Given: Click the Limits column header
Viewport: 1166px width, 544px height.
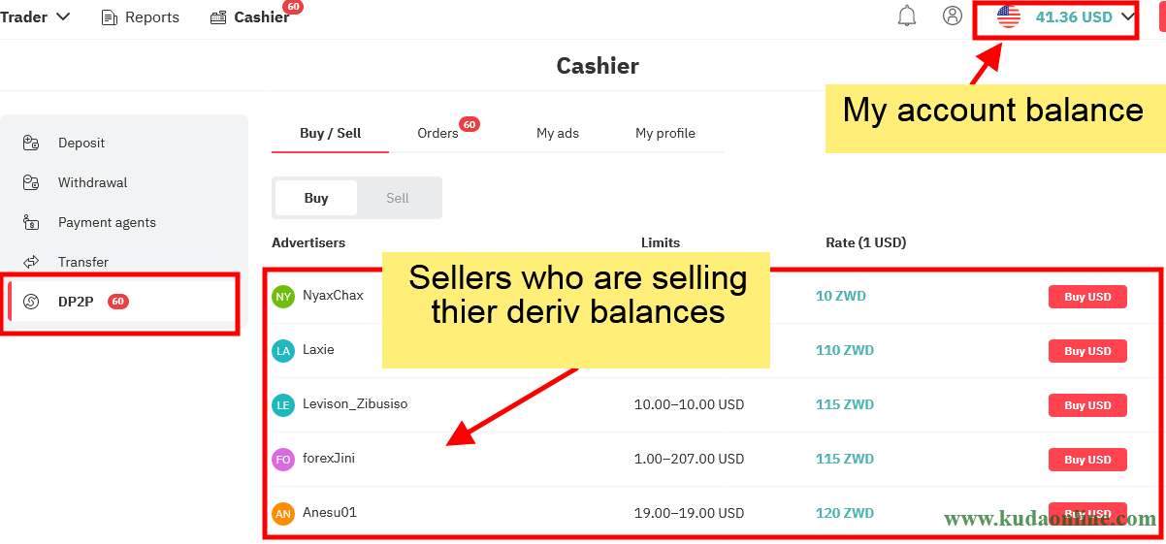Looking at the screenshot, I should (x=661, y=242).
